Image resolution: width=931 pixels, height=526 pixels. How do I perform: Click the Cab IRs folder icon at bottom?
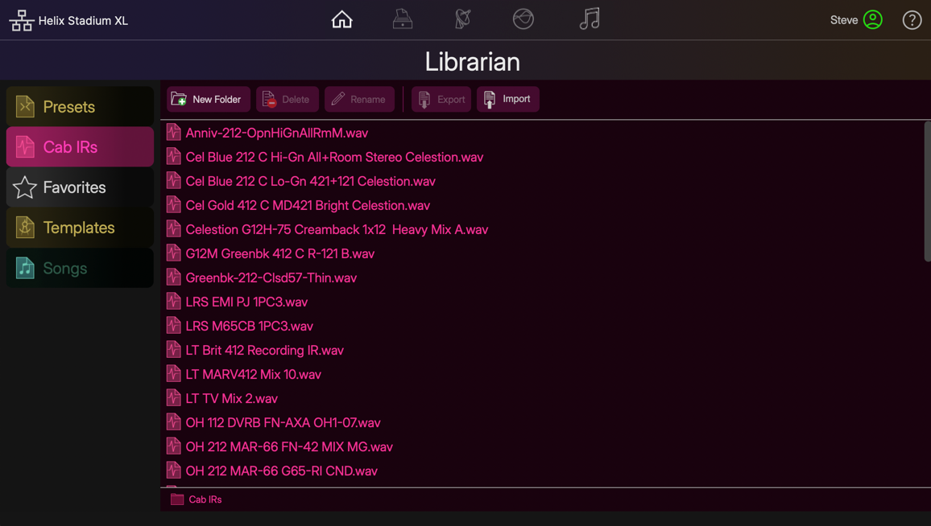point(176,499)
